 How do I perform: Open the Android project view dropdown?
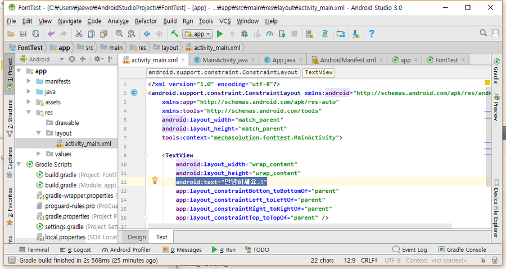point(42,59)
